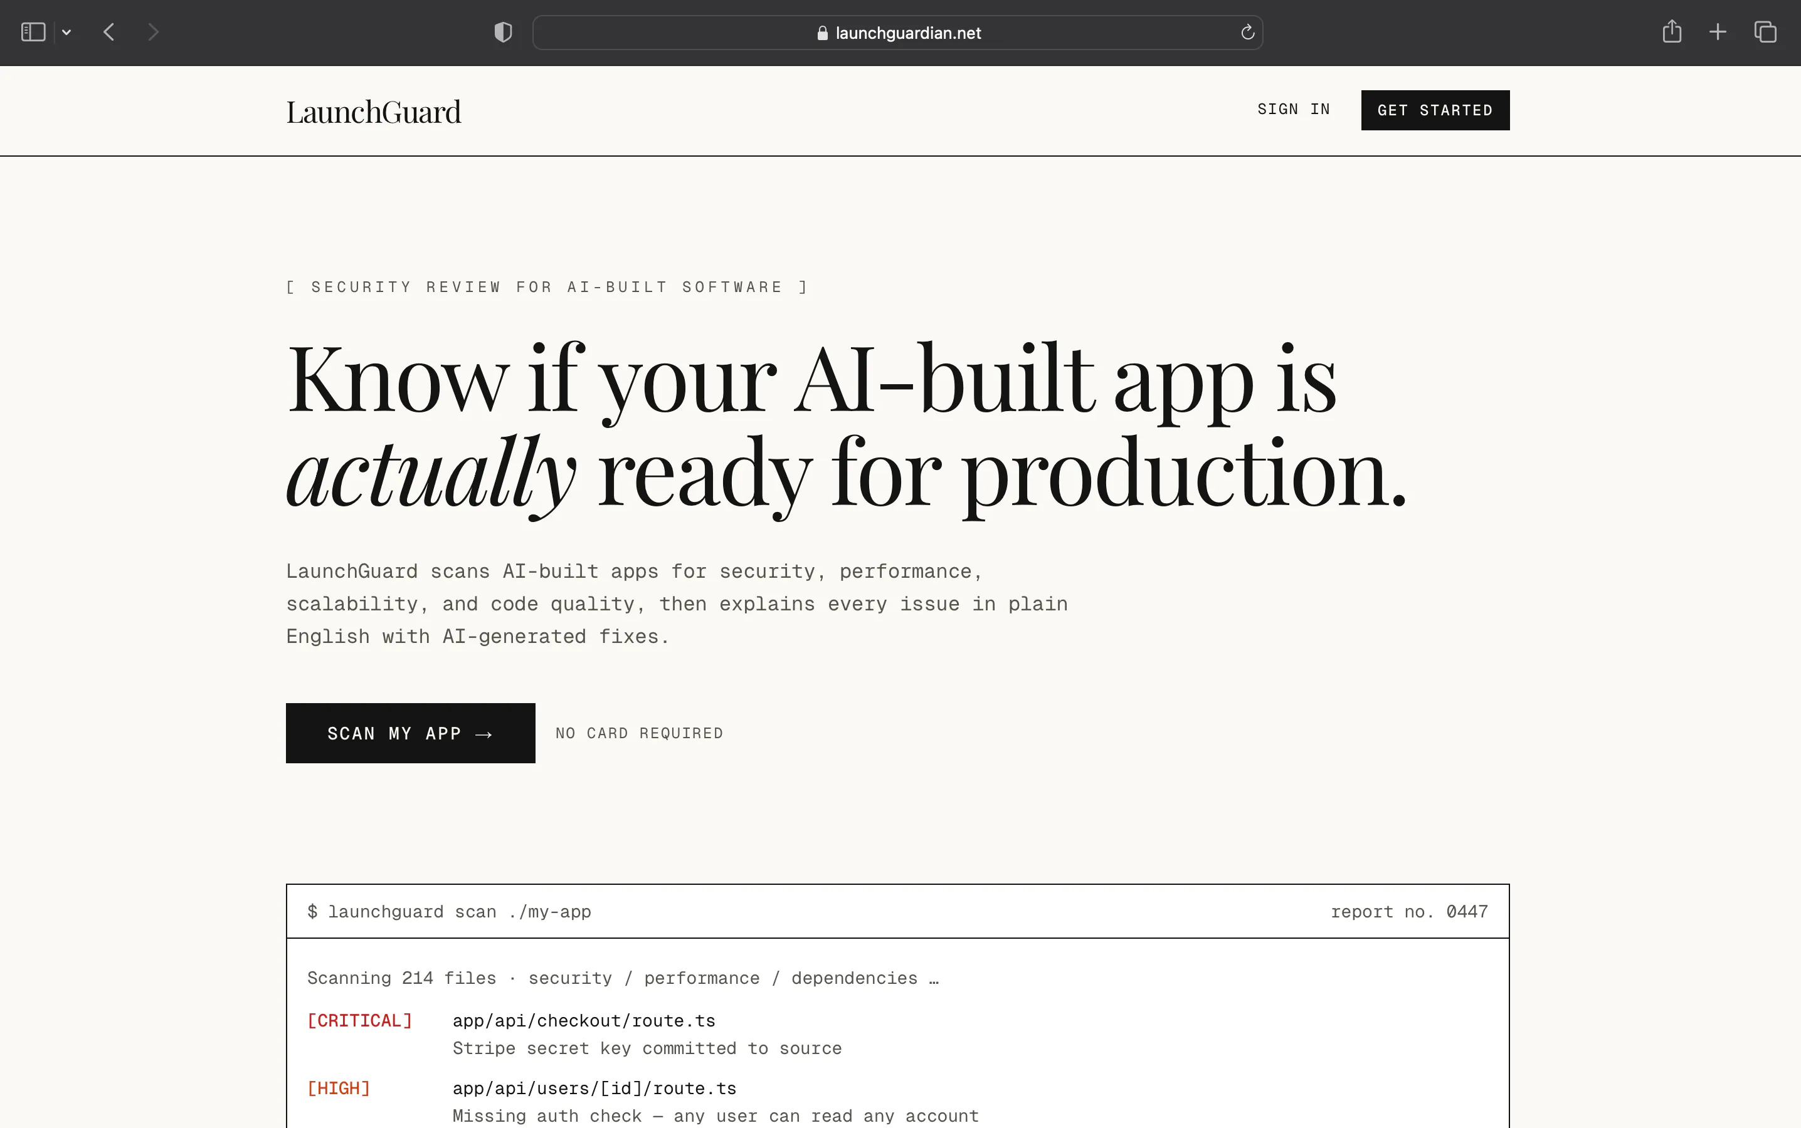
Task: Click the "Scanning 214 files" line
Action: coord(623,978)
